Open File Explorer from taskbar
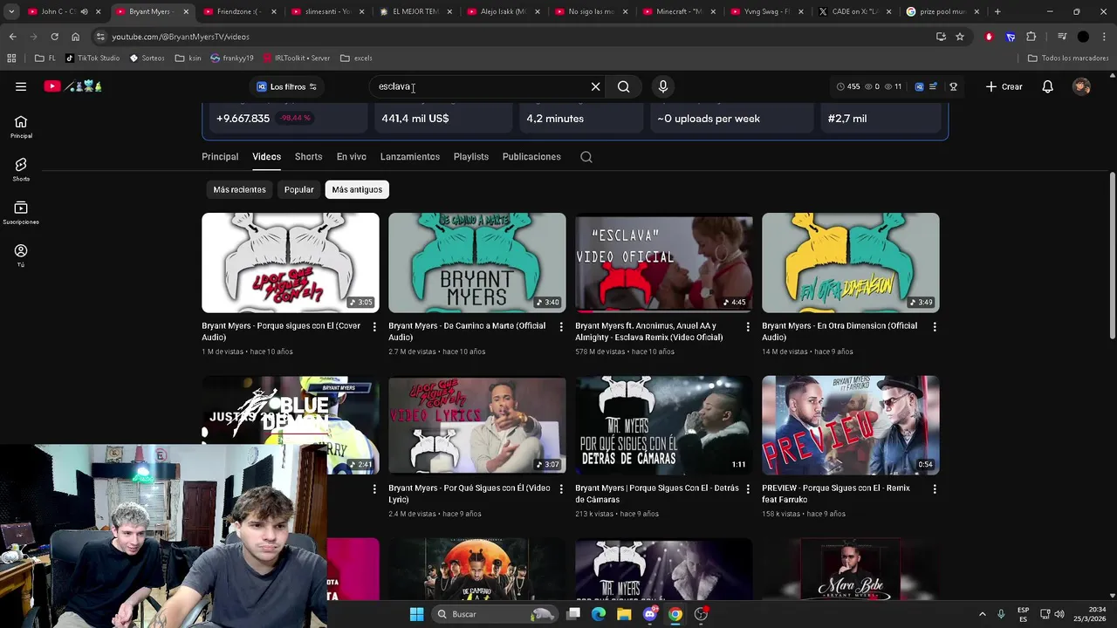The width and height of the screenshot is (1117, 628). pos(624,614)
